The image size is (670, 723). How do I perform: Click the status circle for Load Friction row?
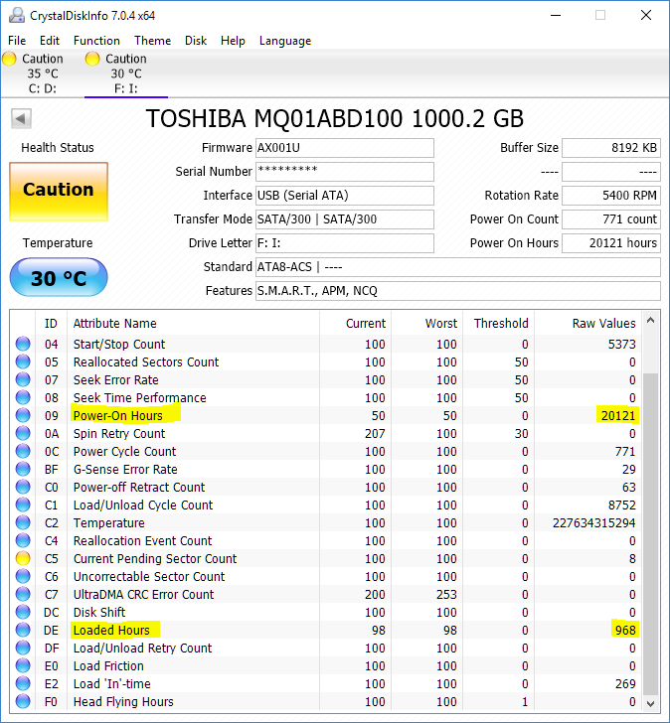click(x=23, y=665)
